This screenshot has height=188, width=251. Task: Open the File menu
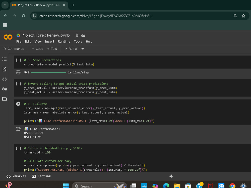coord(19,41)
